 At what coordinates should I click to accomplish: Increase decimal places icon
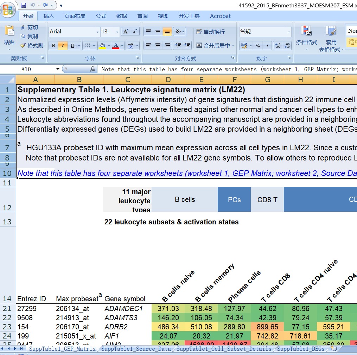click(278, 45)
